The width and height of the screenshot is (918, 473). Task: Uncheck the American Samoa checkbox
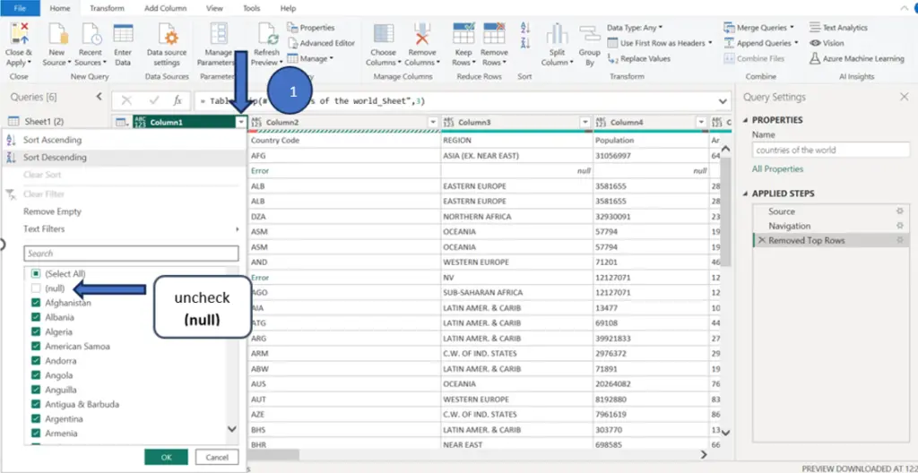(x=36, y=346)
